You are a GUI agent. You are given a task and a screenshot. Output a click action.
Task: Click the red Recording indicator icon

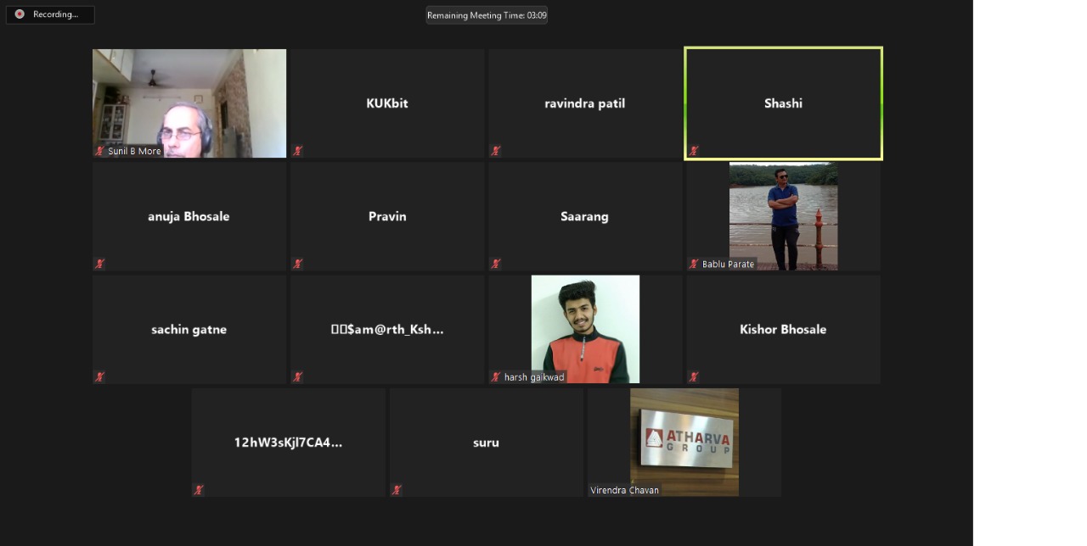[x=20, y=14]
